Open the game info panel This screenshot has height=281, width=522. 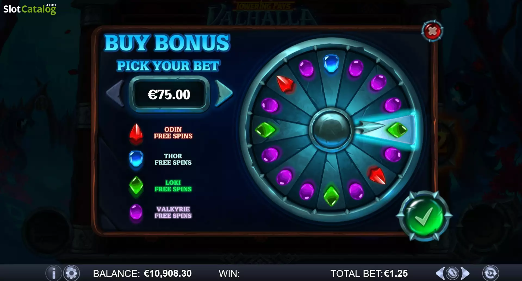click(54, 273)
